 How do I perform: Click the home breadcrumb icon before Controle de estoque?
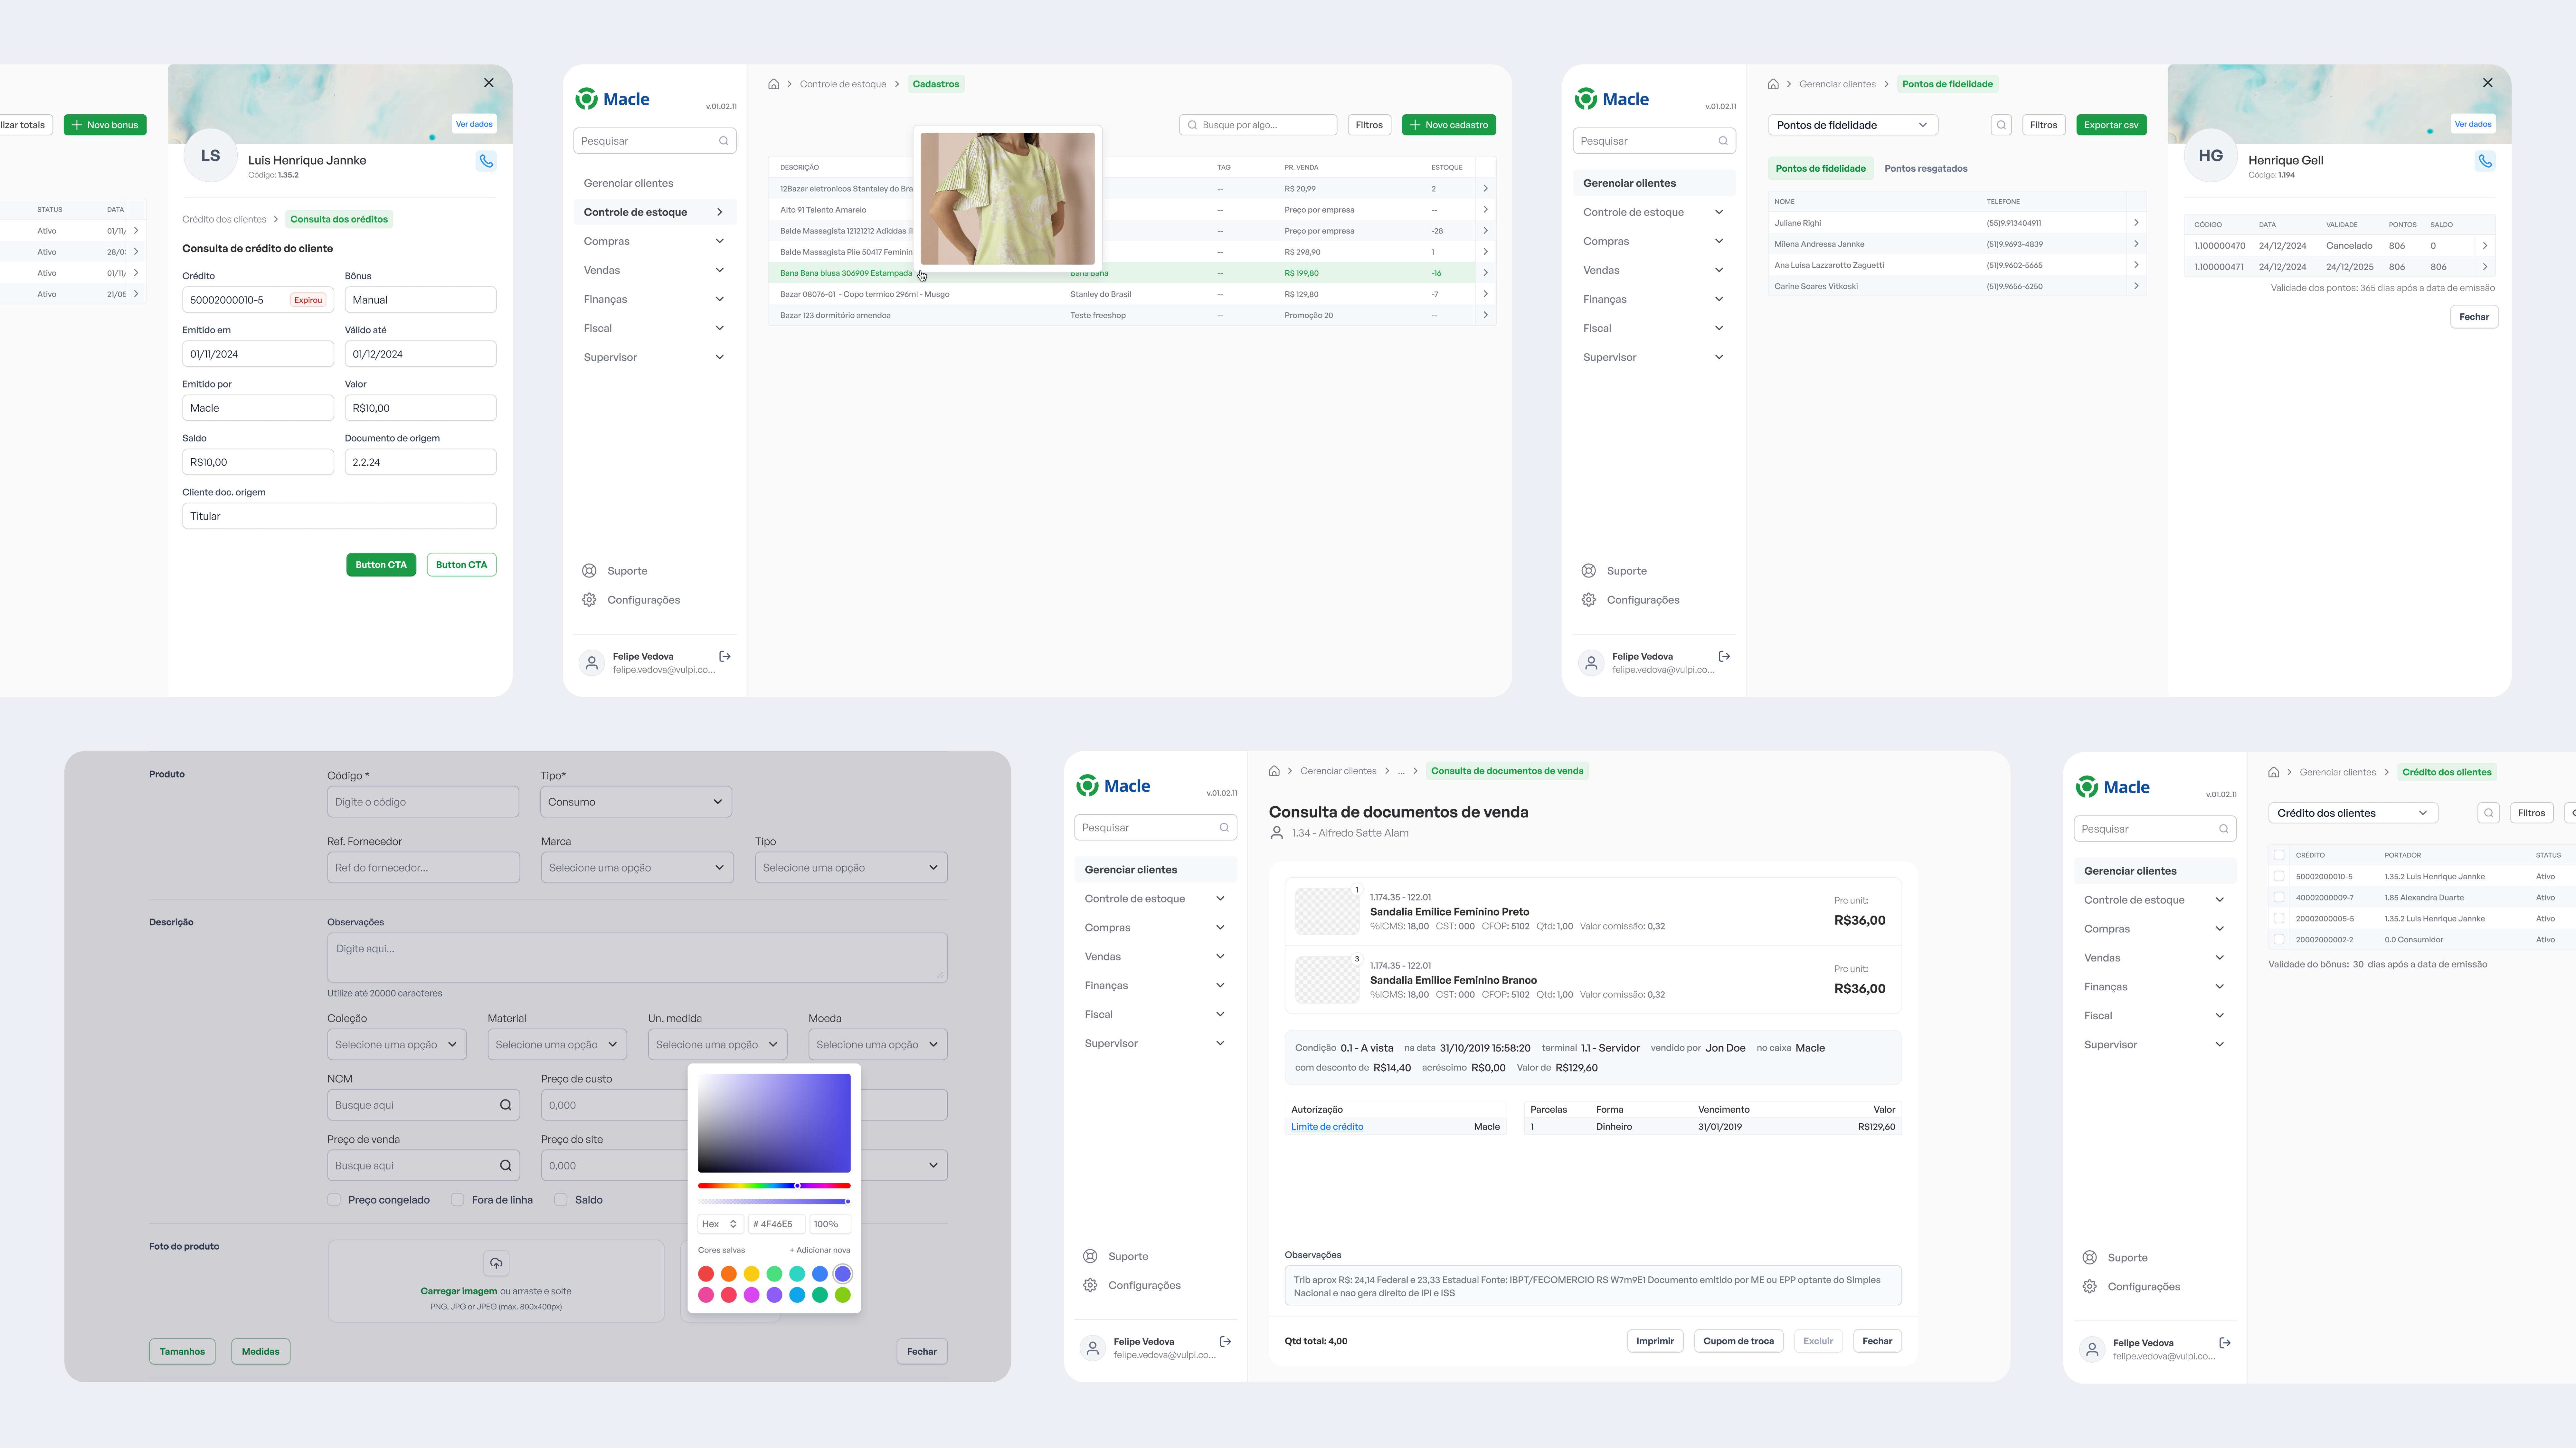pyautogui.click(x=773, y=84)
